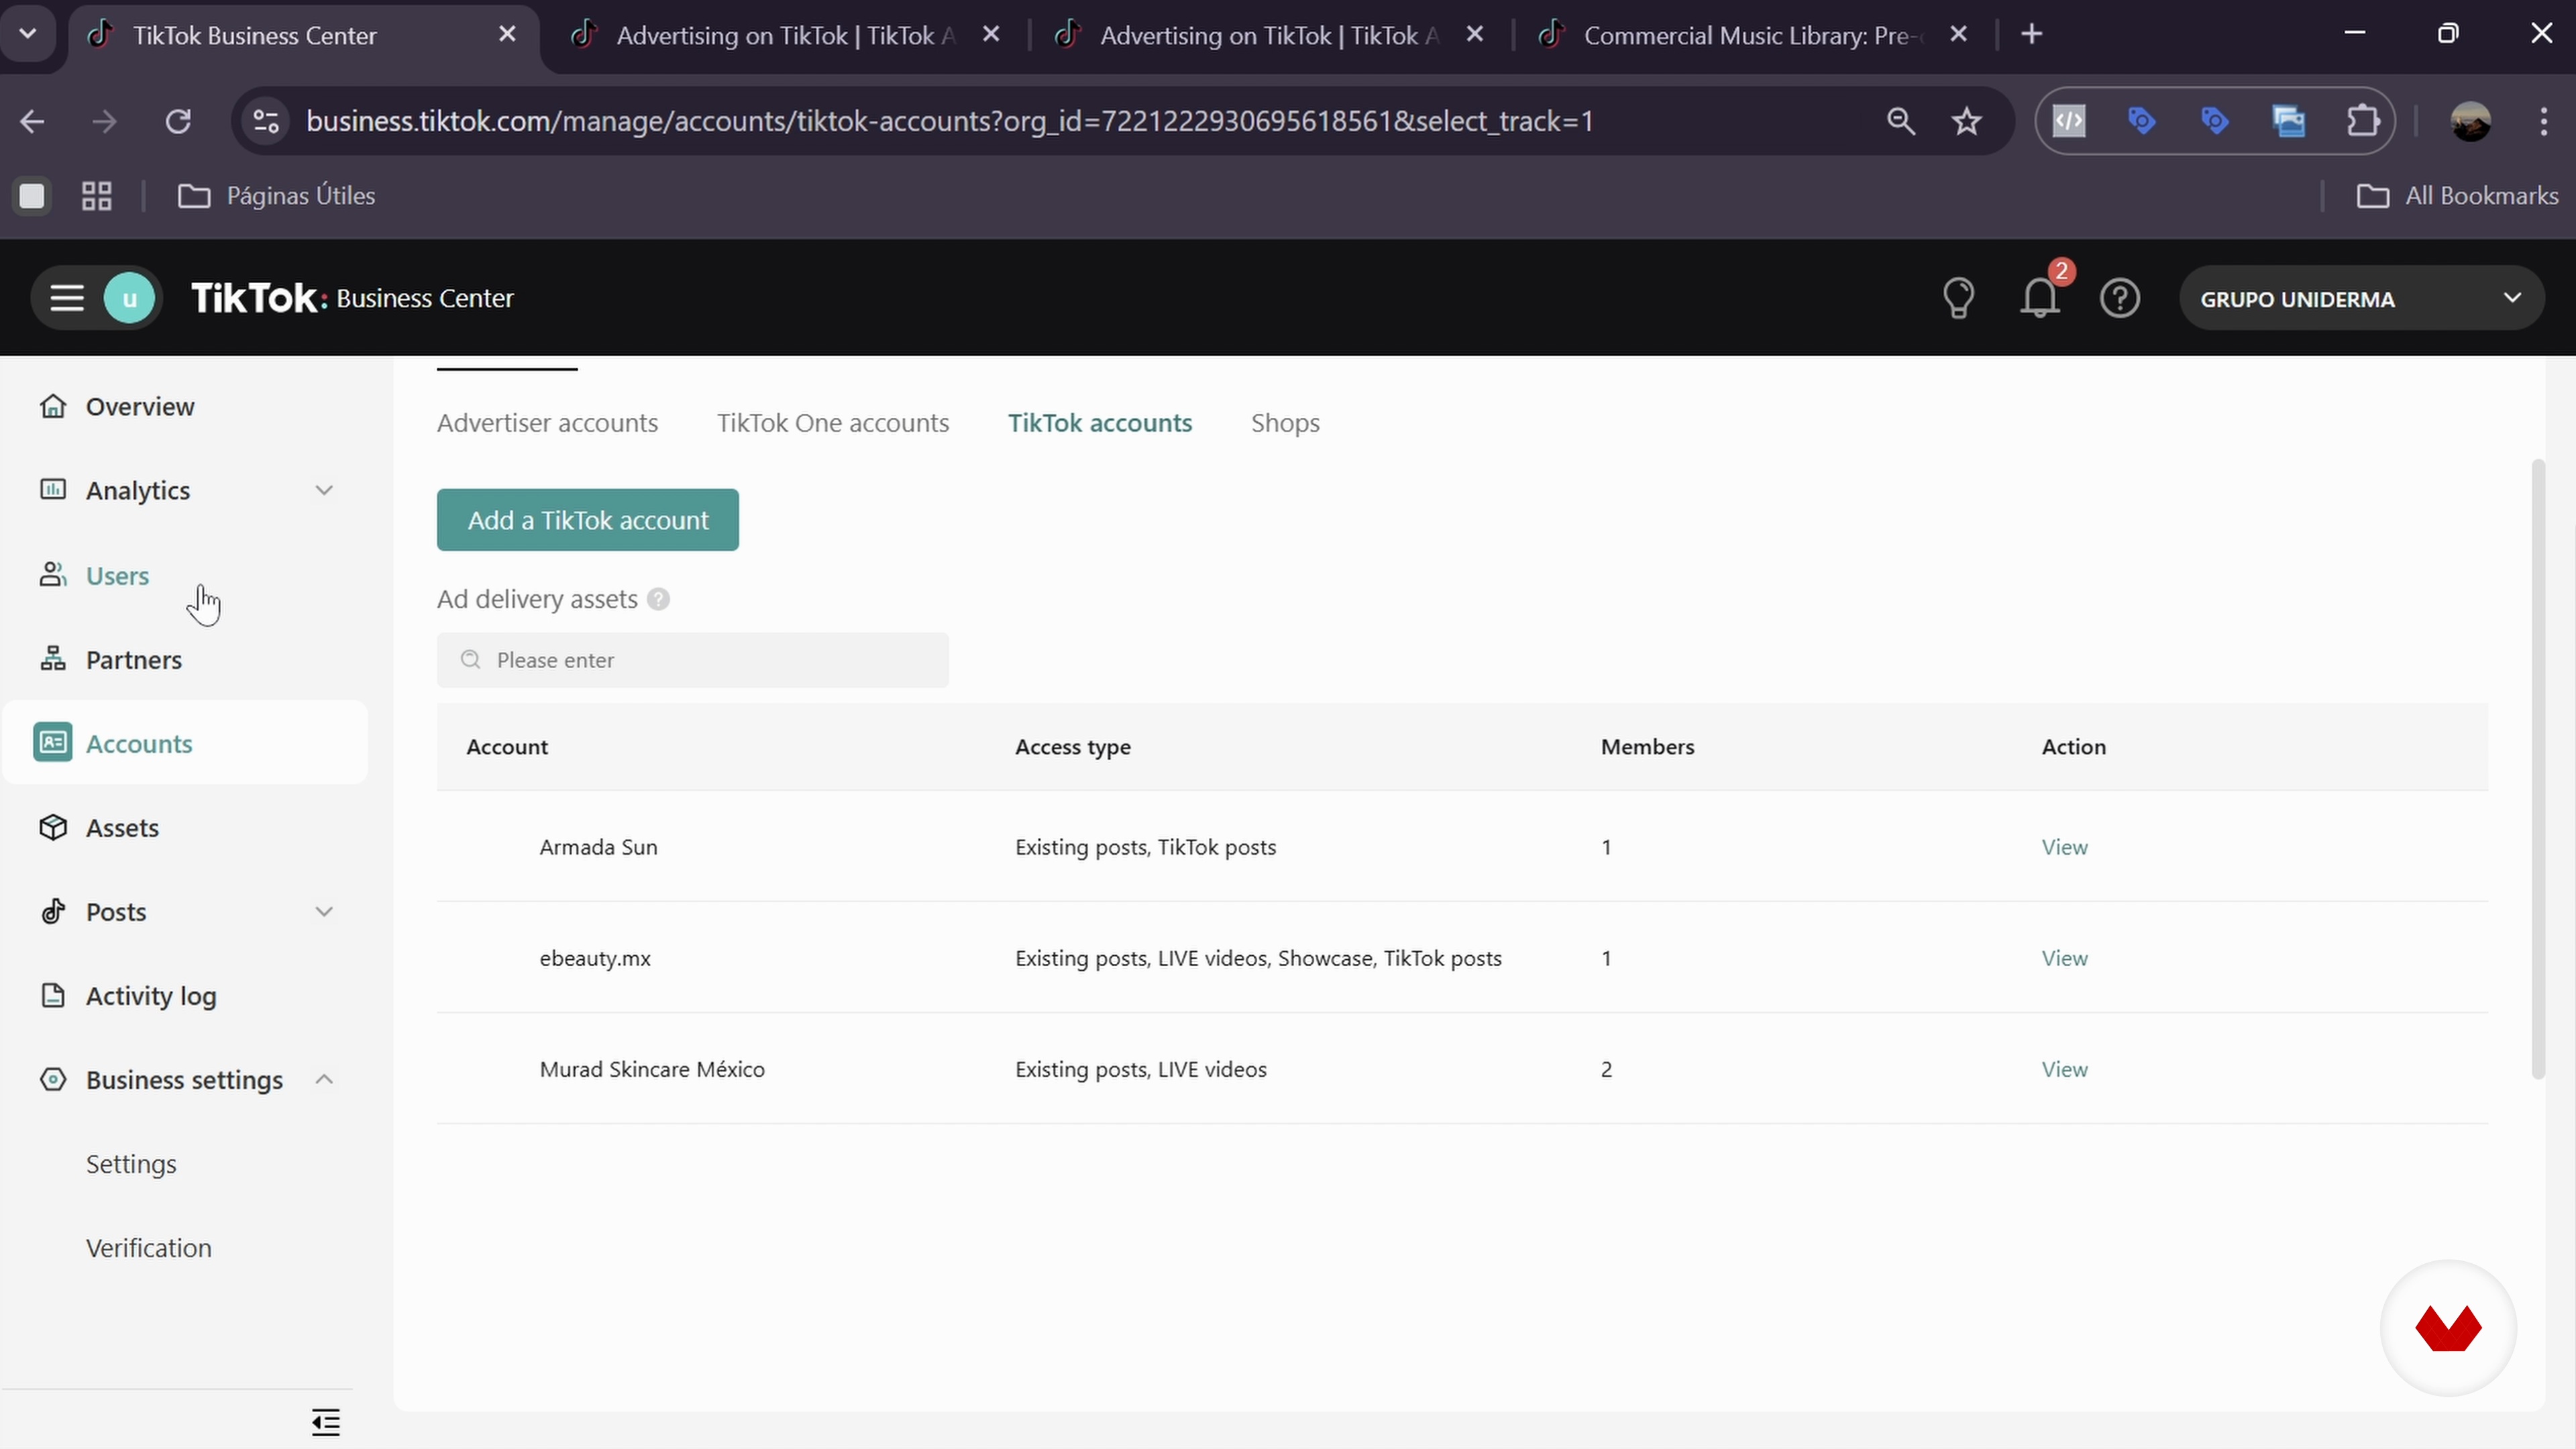Screen dimensions: 2576x1449
Task: Switch to TikTok One accounts tab
Action: pyautogui.click(x=833, y=422)
